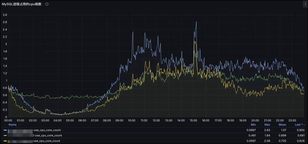Toggle the yellow use_cpu_core_count series
Image resolution: width=308 pixels, height=144 pixels.
[47, 141]
